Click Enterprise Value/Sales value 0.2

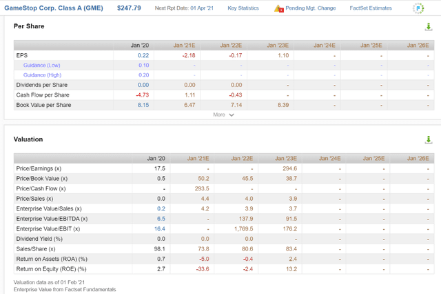tap(161, 209)
